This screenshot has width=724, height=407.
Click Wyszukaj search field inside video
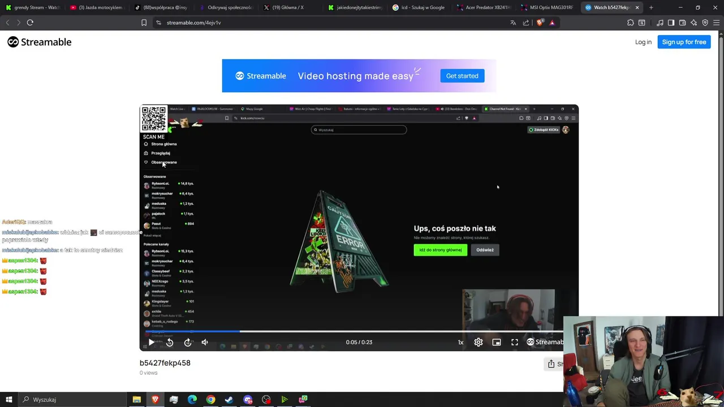coord(359,130)
